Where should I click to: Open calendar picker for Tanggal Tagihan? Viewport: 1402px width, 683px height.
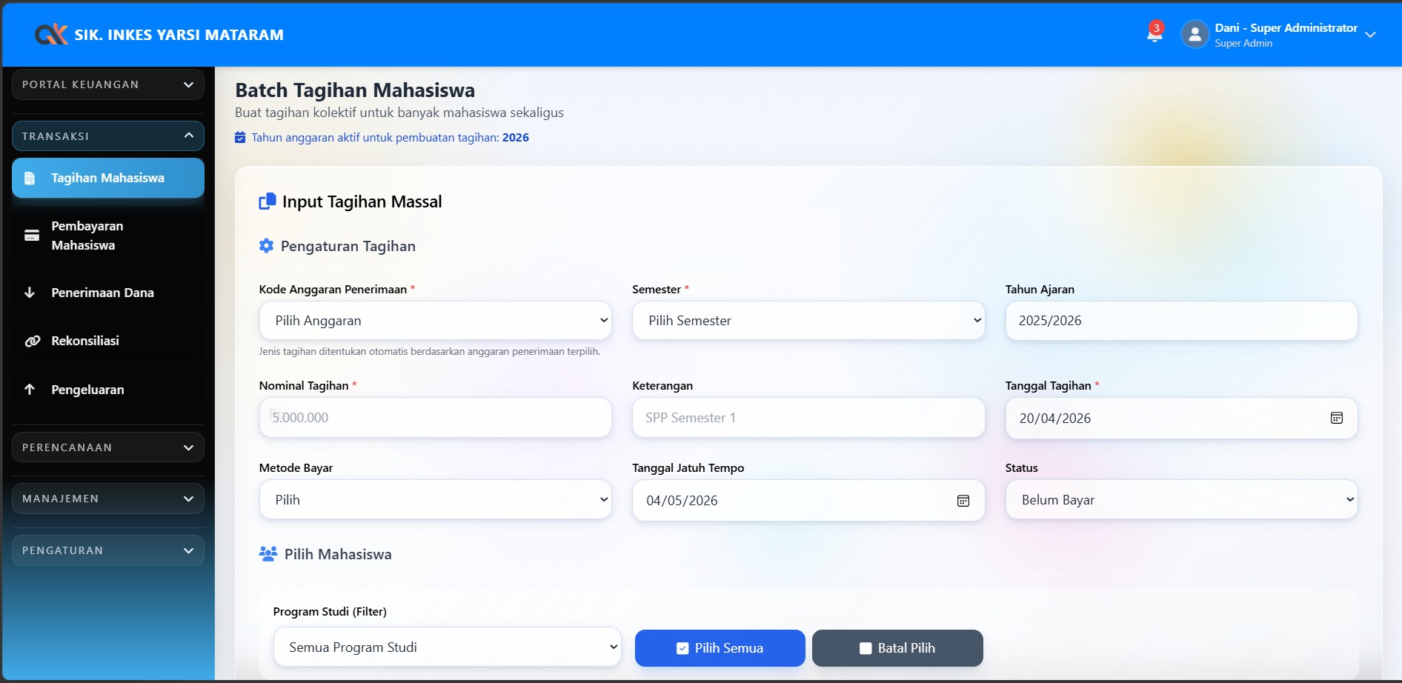tap(1336, 418)
